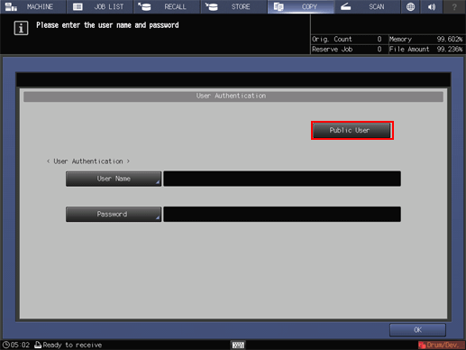Click the globe network icon
The height and width of the screenshot is (350, 466).
pos(410,6)
